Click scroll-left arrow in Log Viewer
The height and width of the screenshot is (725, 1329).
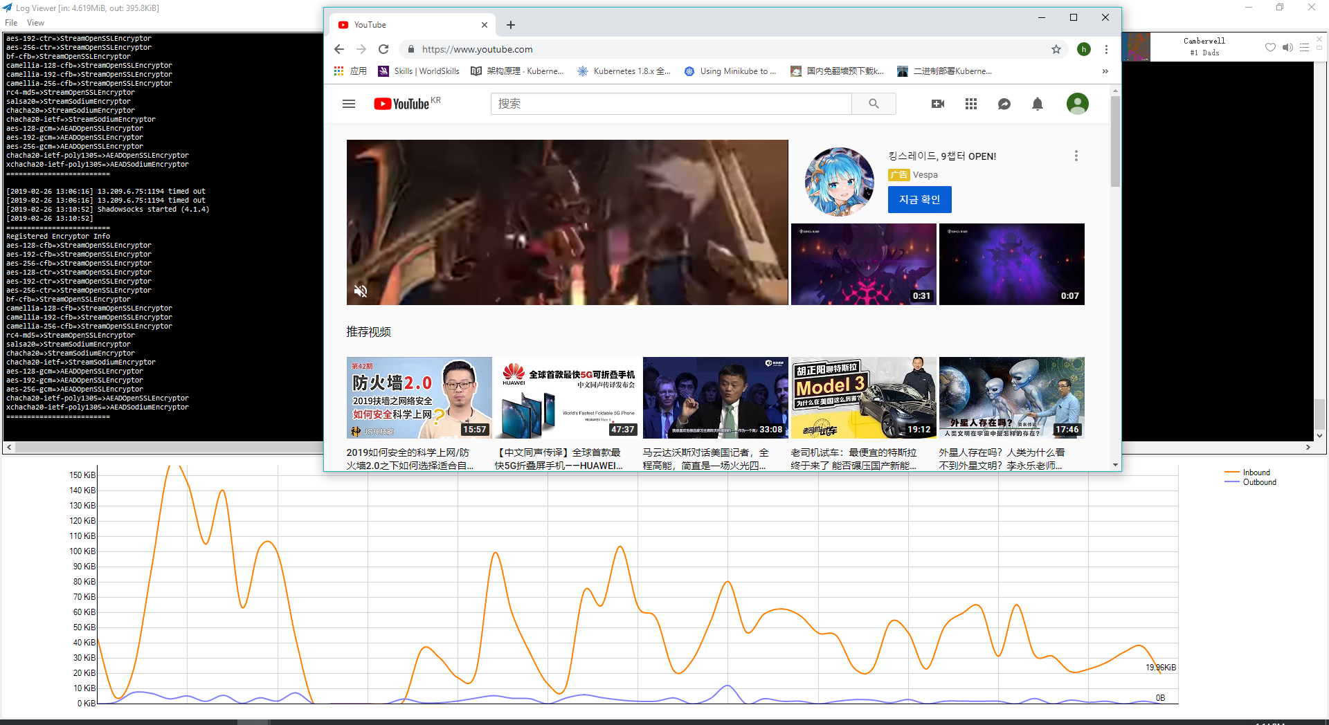tap(8, 448)
